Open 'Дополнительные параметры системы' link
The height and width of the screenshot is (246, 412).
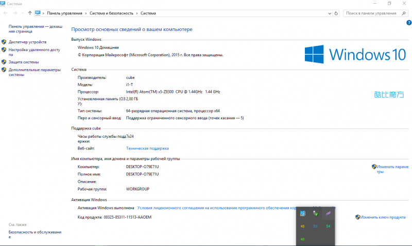pyautogui.click(x=35, y=72)
